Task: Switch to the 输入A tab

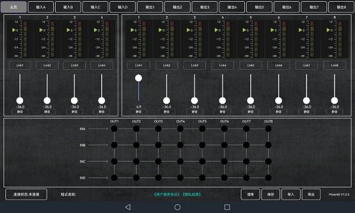Action: point(41,7)
